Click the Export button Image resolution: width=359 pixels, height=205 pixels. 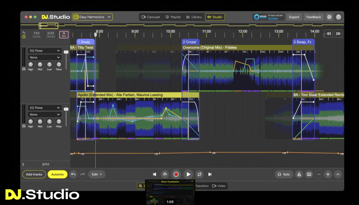coord(294,17)
